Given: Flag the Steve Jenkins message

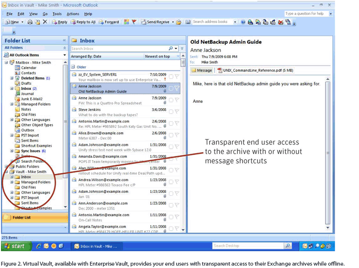Looking at the screenshot, I should tap(177, 112).
